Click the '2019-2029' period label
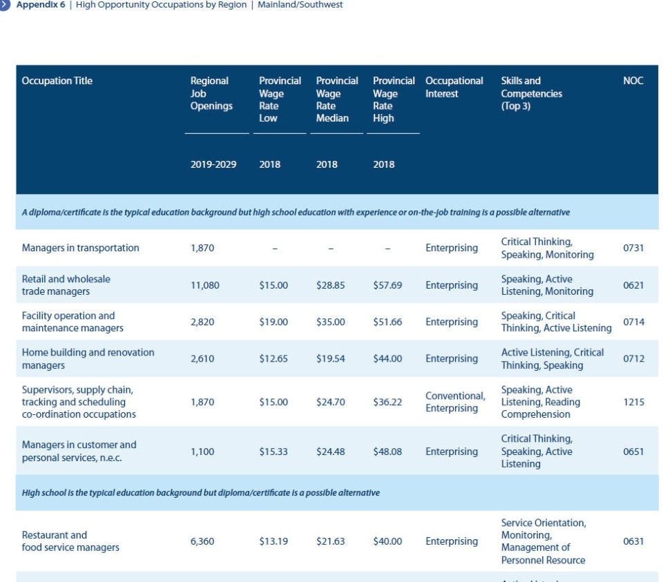This screenshot has width=663, height=582. point(213,164)
